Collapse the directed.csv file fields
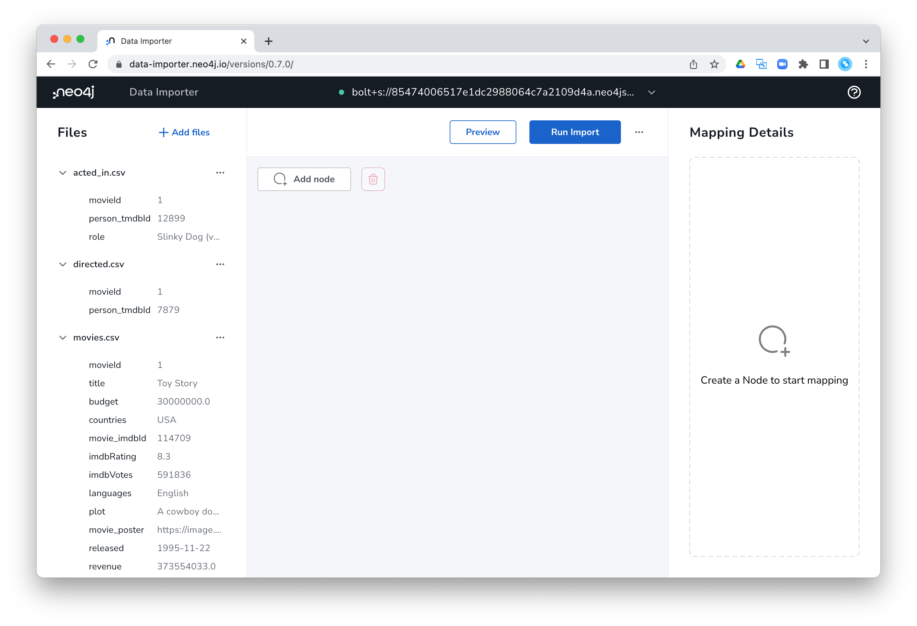Screen dimensions: 917x626 coord(63,264)
